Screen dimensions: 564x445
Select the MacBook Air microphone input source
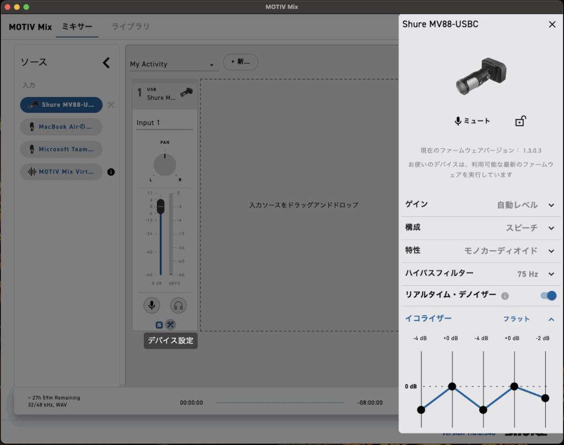point(61,127)
